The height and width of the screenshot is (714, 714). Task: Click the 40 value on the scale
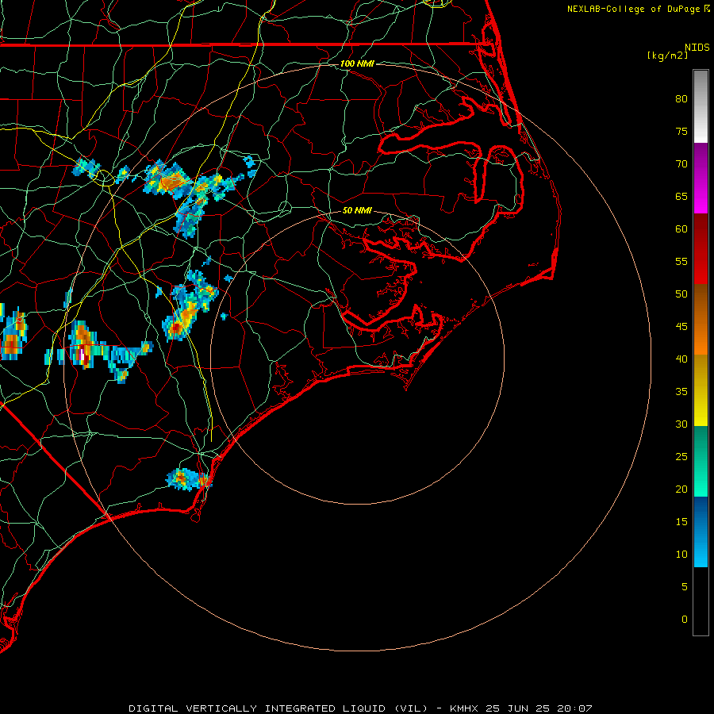(x=681, y=359)
